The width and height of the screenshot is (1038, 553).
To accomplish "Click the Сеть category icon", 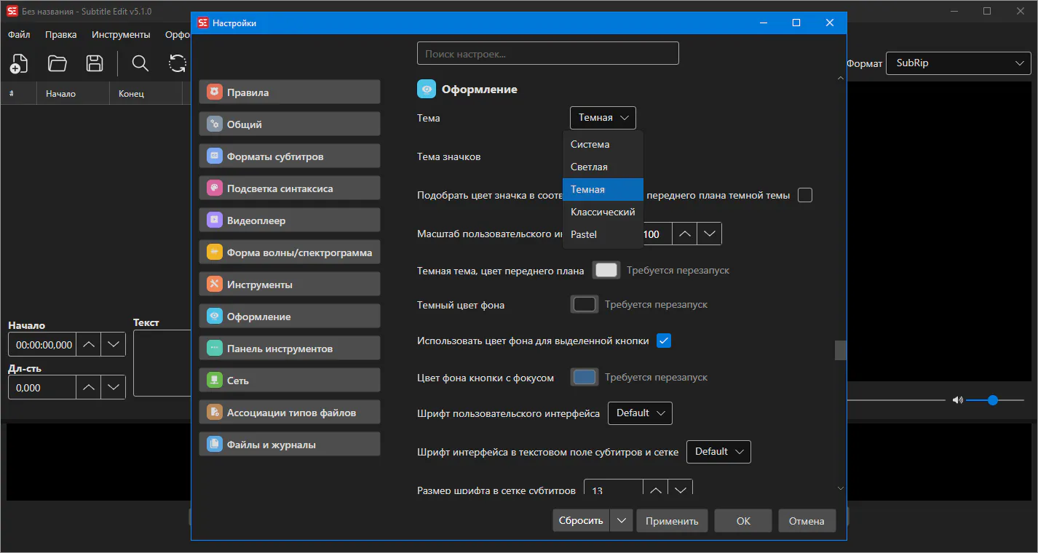I will pos(214,381).
